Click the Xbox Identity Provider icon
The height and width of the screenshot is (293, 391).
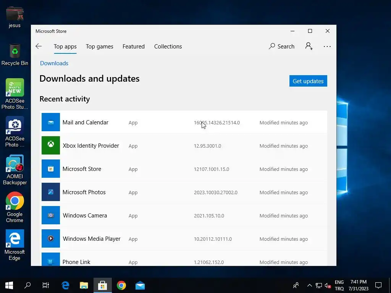click(51, 145)
